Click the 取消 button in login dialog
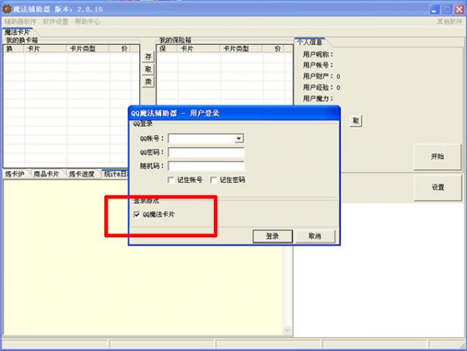467x351 pixels. tap(314, 236)
